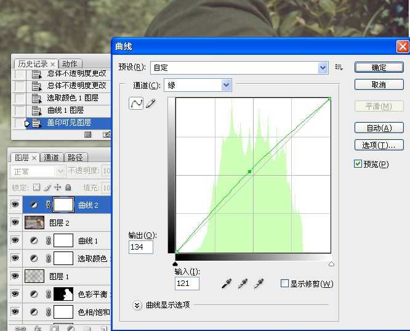This screenshot has width=410, height=331.
Task: Open the 预设 preset dropdown
Action: 239,68
